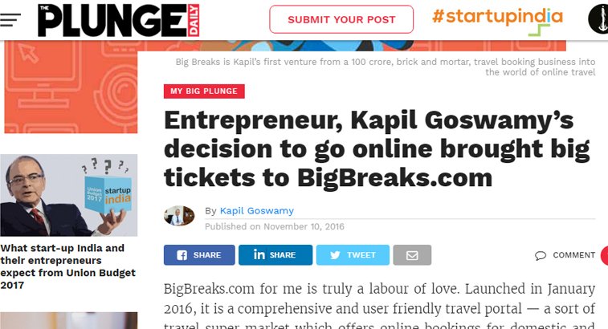This screenshot has width=608, height=329.
Task: Click the Submit Your Post button
Action: pos(341,19)
